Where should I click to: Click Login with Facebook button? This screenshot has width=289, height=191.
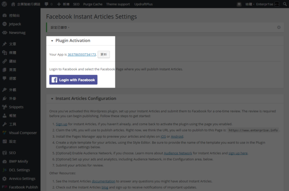click(73, 79)
